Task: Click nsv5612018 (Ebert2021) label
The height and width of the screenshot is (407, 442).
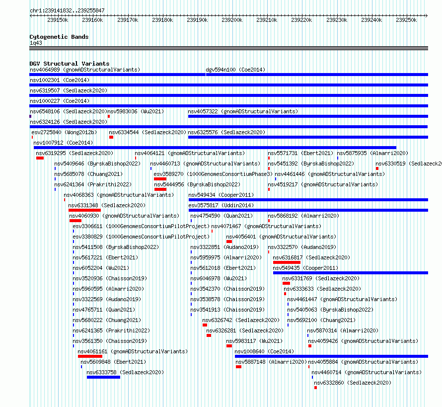Action: coord(223,268)
